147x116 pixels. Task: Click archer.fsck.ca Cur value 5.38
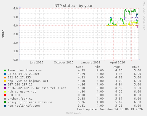[81, 99]
